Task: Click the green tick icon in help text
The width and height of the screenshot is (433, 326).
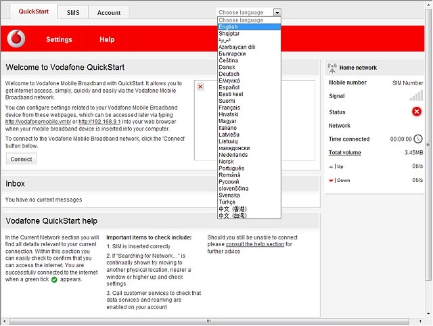Action: (x=54, y=279)
